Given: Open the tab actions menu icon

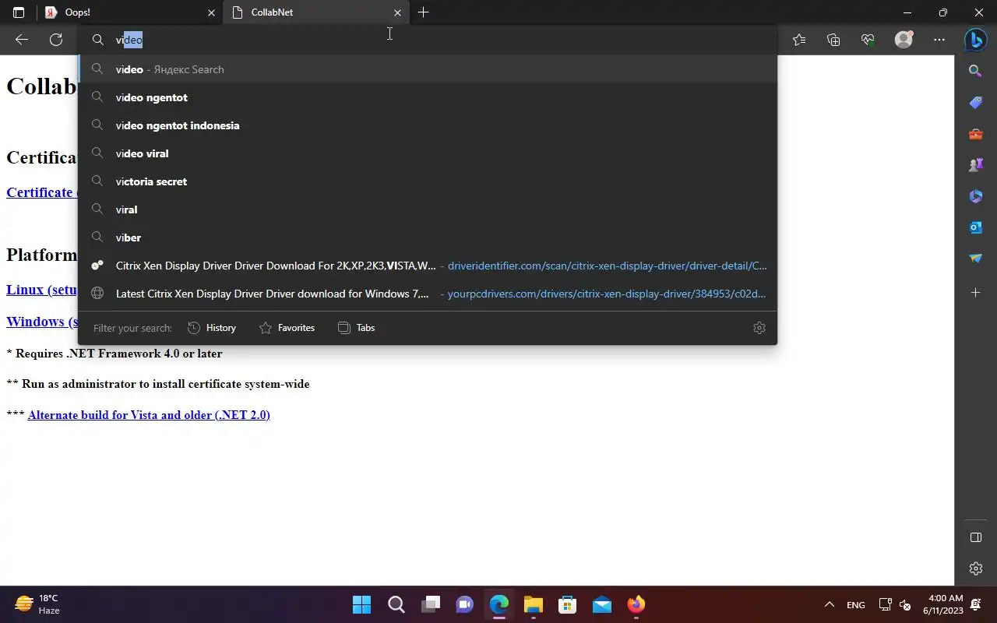Looking at the screenshot, I should (19, 12).
